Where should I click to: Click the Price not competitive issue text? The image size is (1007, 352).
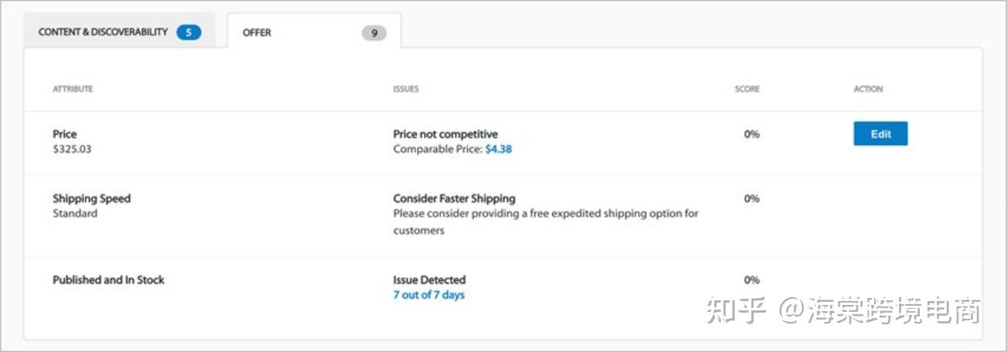click(x=446, y=134)
